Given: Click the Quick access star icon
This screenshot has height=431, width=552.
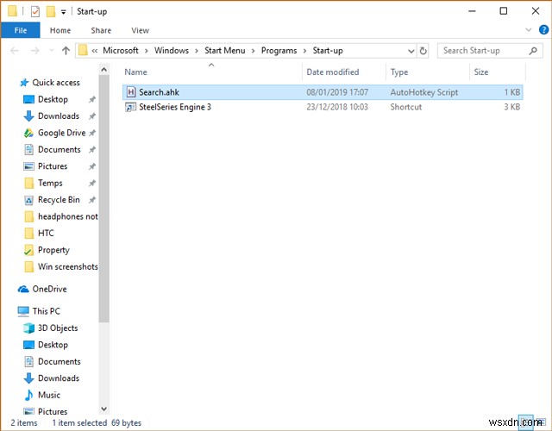Looking at the screenshot, I should pos(24,83).
